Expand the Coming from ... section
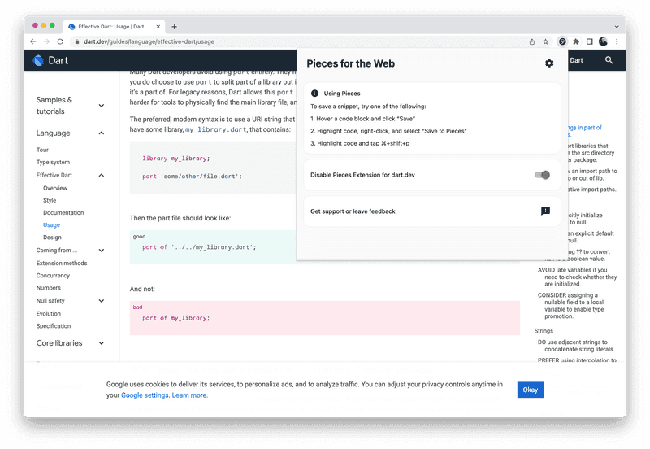Image resolution: width=650 pixels, height=449 pixels. 101,251
